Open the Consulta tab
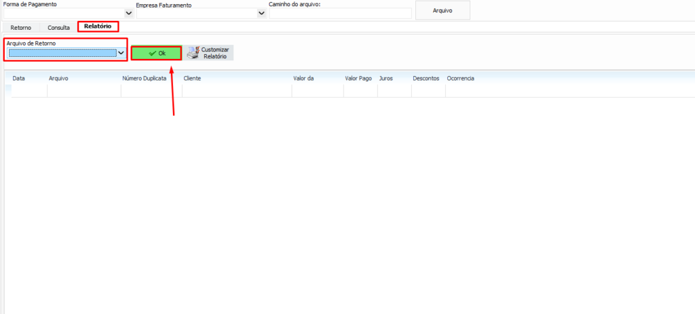This screenshot has height=314, width=695. (58, 28)
